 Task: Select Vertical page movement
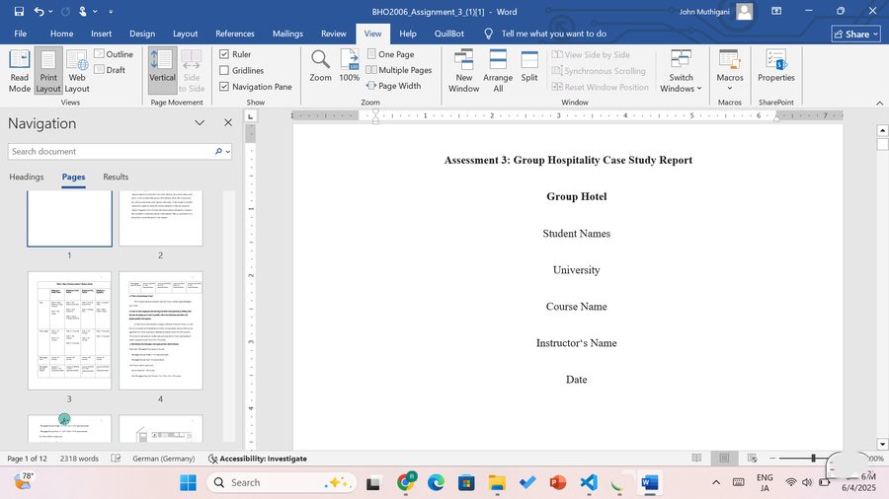[x=162, y=71]
